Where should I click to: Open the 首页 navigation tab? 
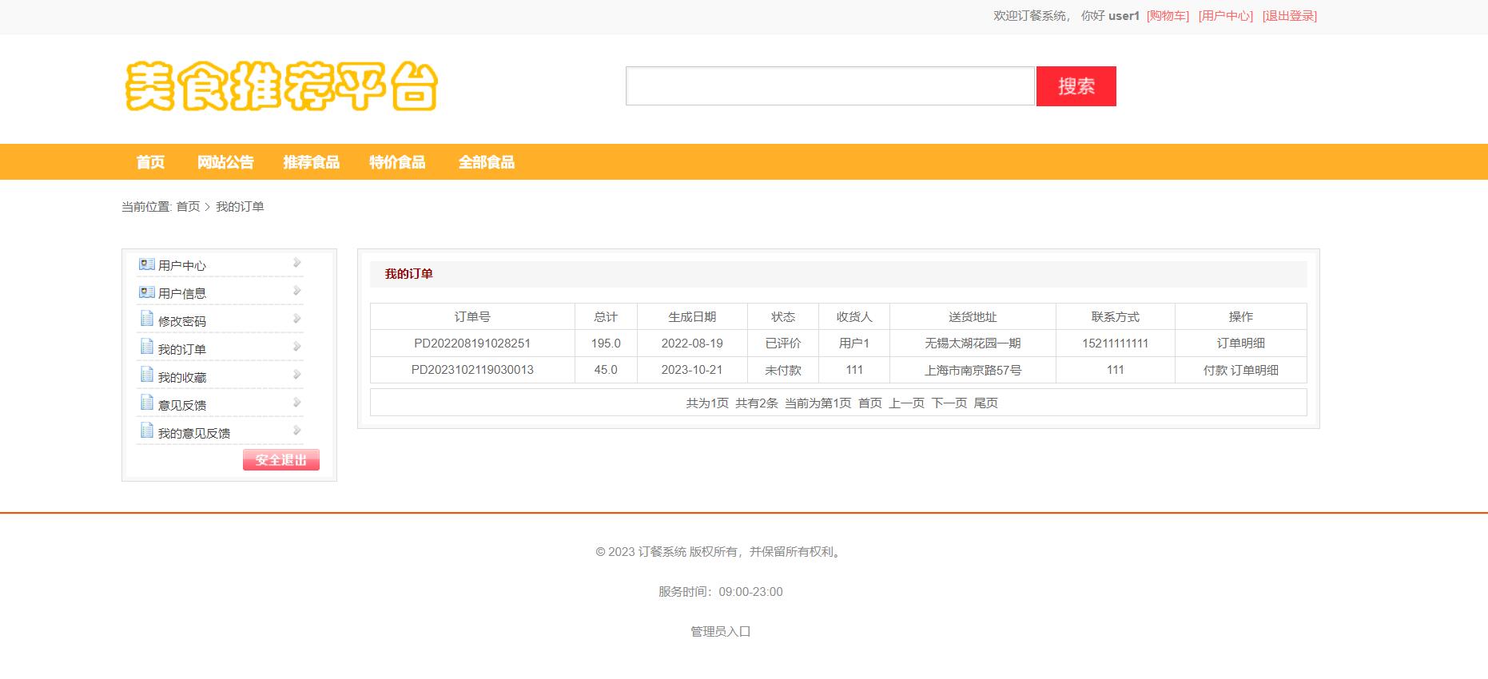click(150, 162)
